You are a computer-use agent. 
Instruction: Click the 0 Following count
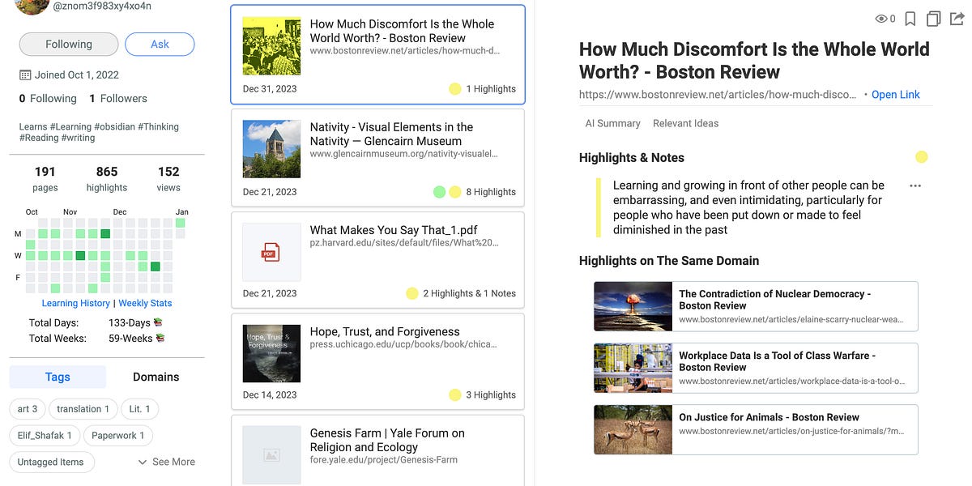point(48,99)
